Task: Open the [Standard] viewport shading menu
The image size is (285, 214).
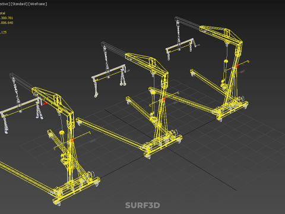Action: point(19,4)
